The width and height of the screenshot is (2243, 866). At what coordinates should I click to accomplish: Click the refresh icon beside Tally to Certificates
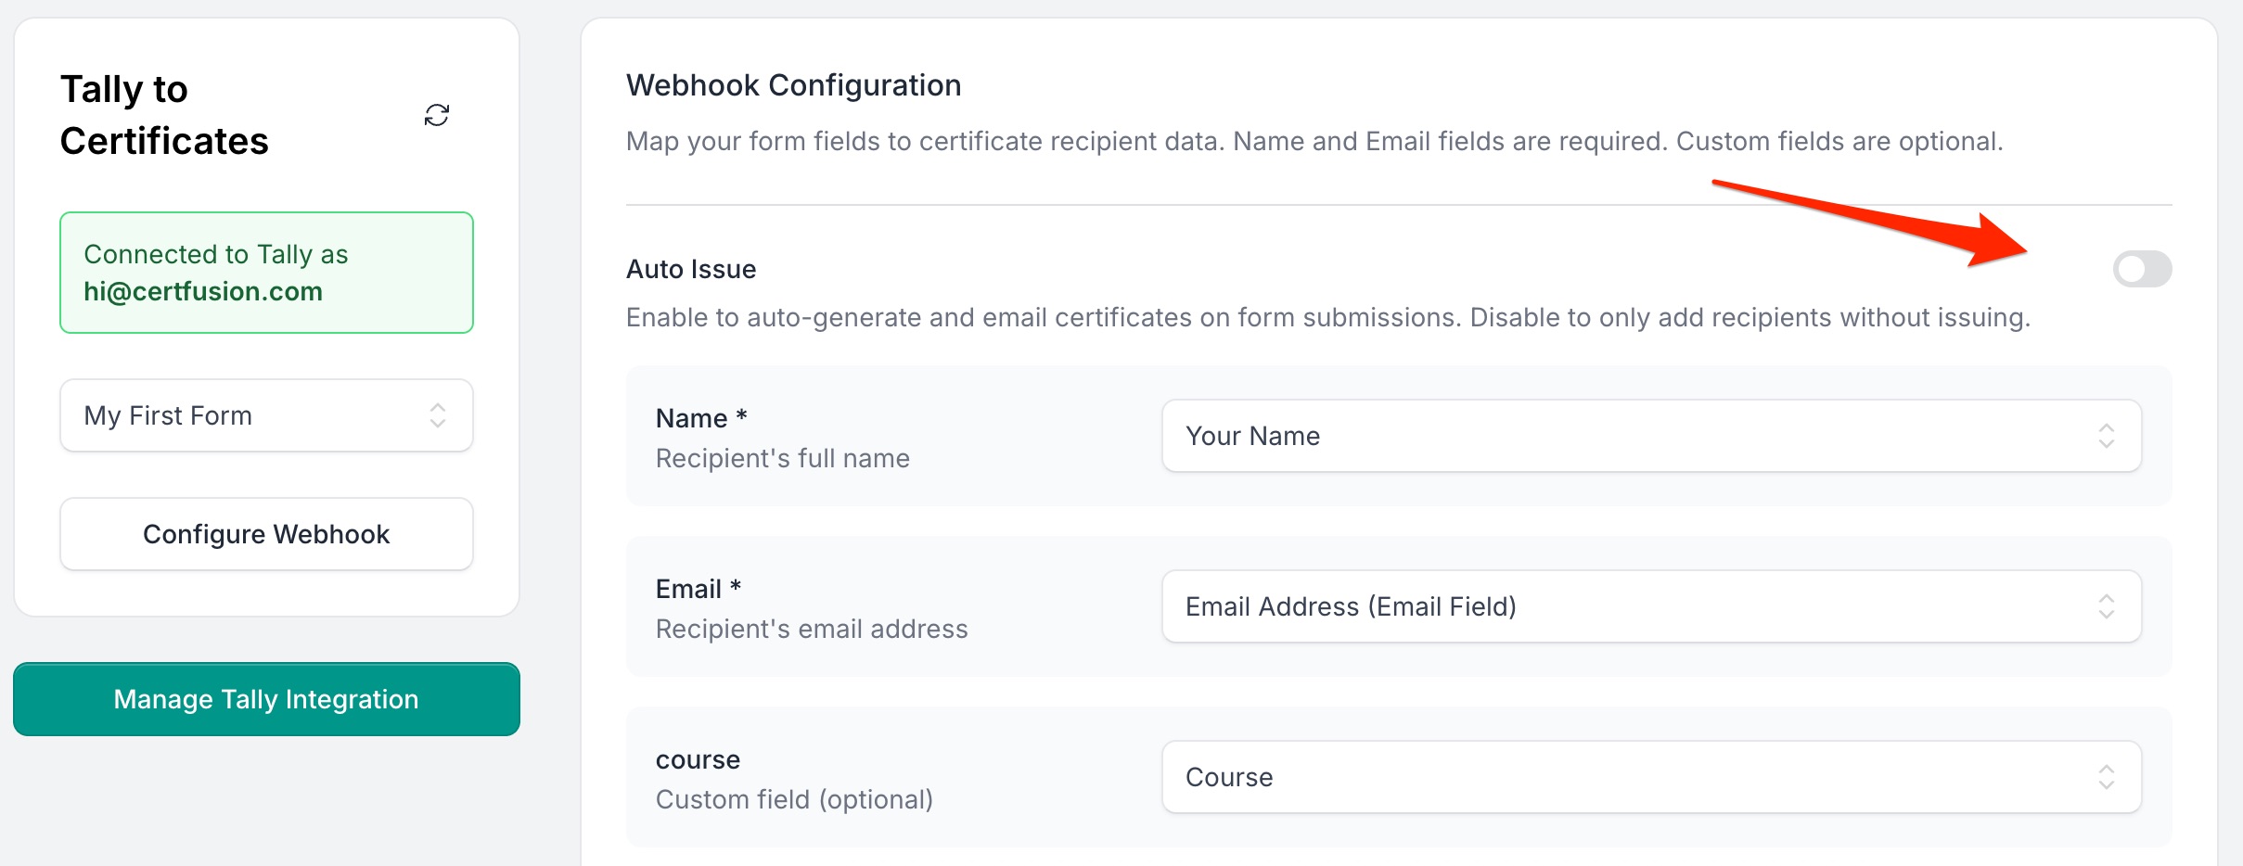[x=437, y=115]
